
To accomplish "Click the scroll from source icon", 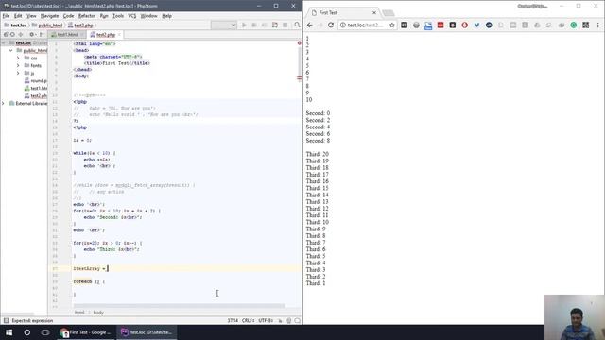I will [x=12, y=35].
